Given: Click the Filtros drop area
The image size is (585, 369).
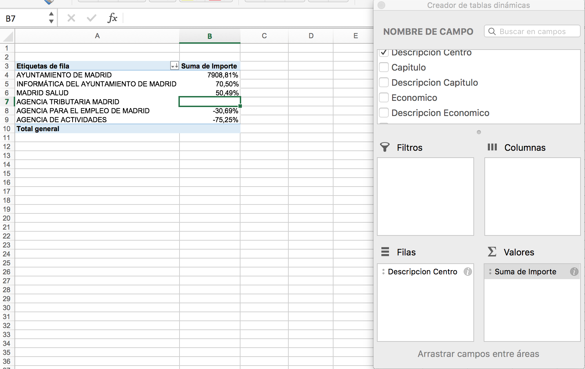Looking at the screenshot, I should pos(425,197).
